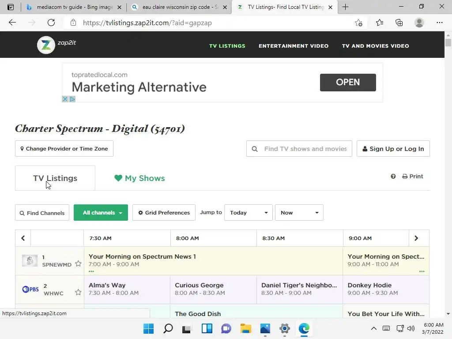Open the Favorites list icon
Viewport: 452px width, 339px height.
coord(380,23)
